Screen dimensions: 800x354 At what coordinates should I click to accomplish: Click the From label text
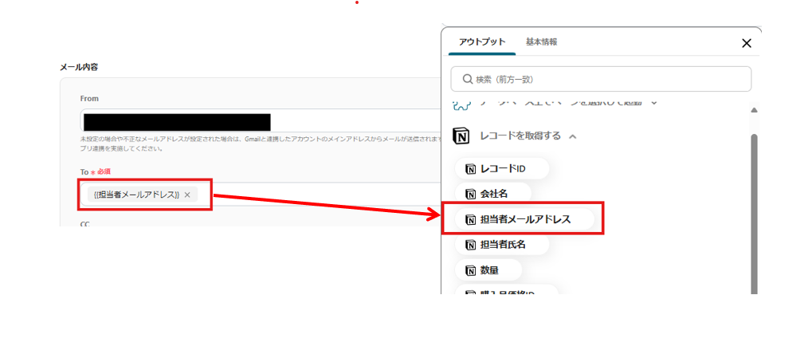click(x=89, y=98)
